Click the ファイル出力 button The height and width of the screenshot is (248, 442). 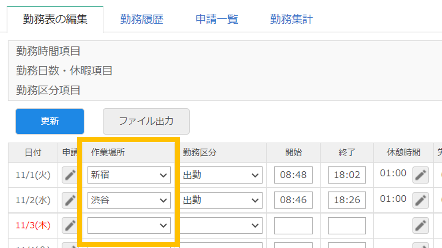(146, 121)
